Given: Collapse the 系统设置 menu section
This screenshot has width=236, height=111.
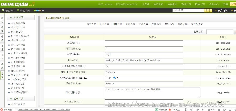Looking at the screenshot, I should pyautogui.click(x=21, y=17).
